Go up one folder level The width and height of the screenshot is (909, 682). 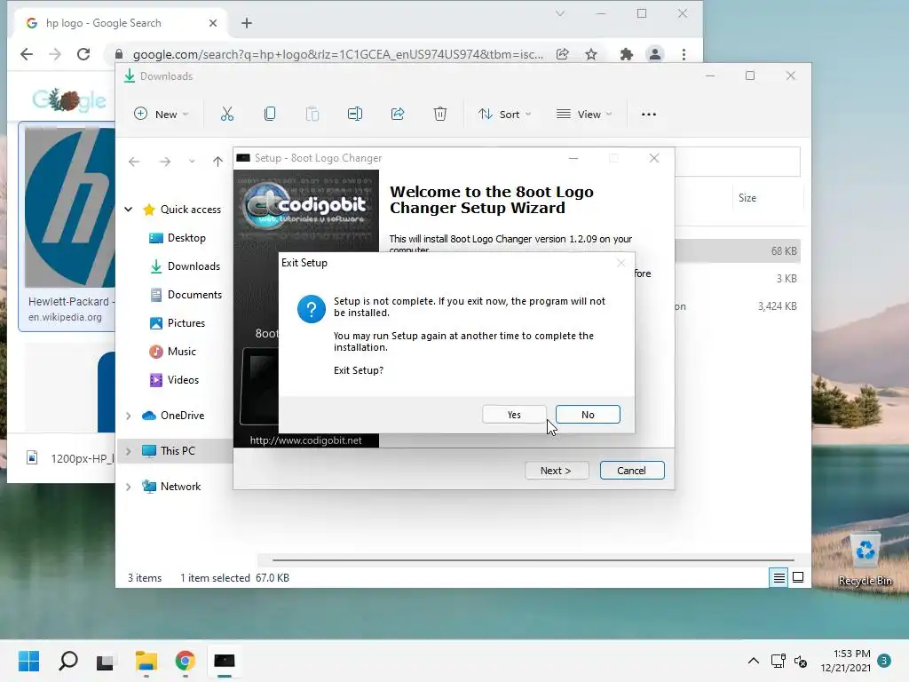217,162
